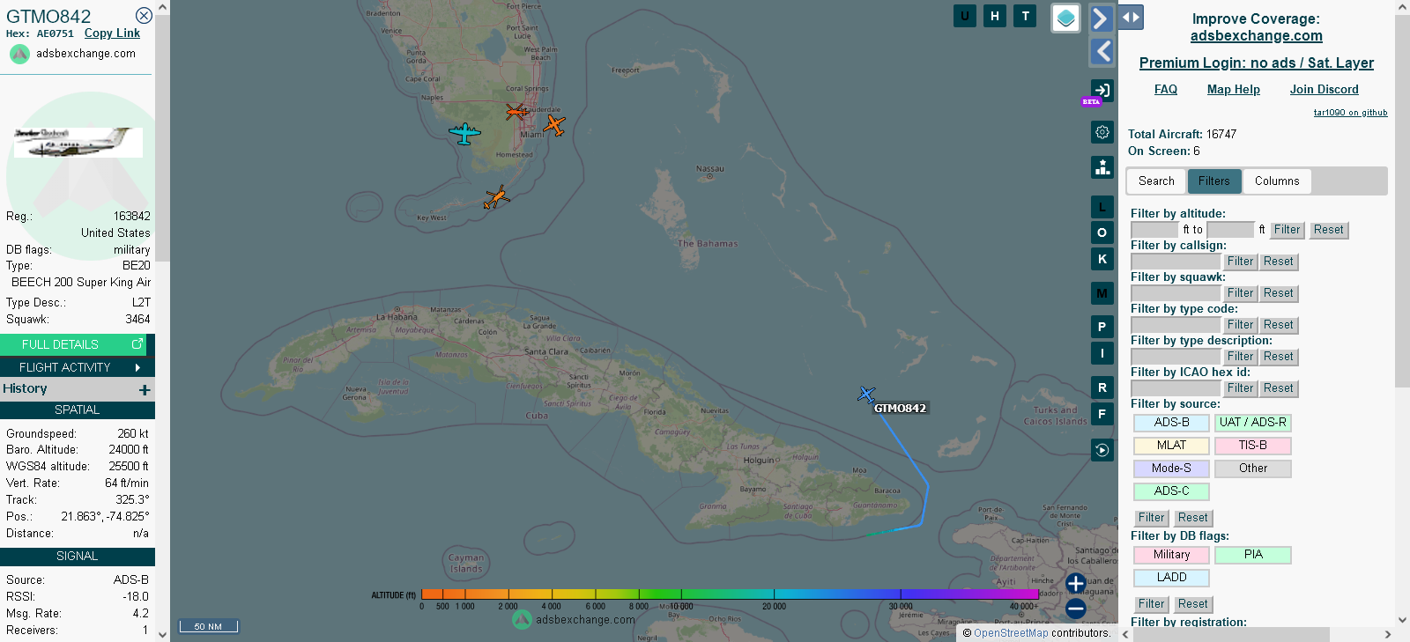
Task: Switch to the Columns tab
Action: point(1277,181)
